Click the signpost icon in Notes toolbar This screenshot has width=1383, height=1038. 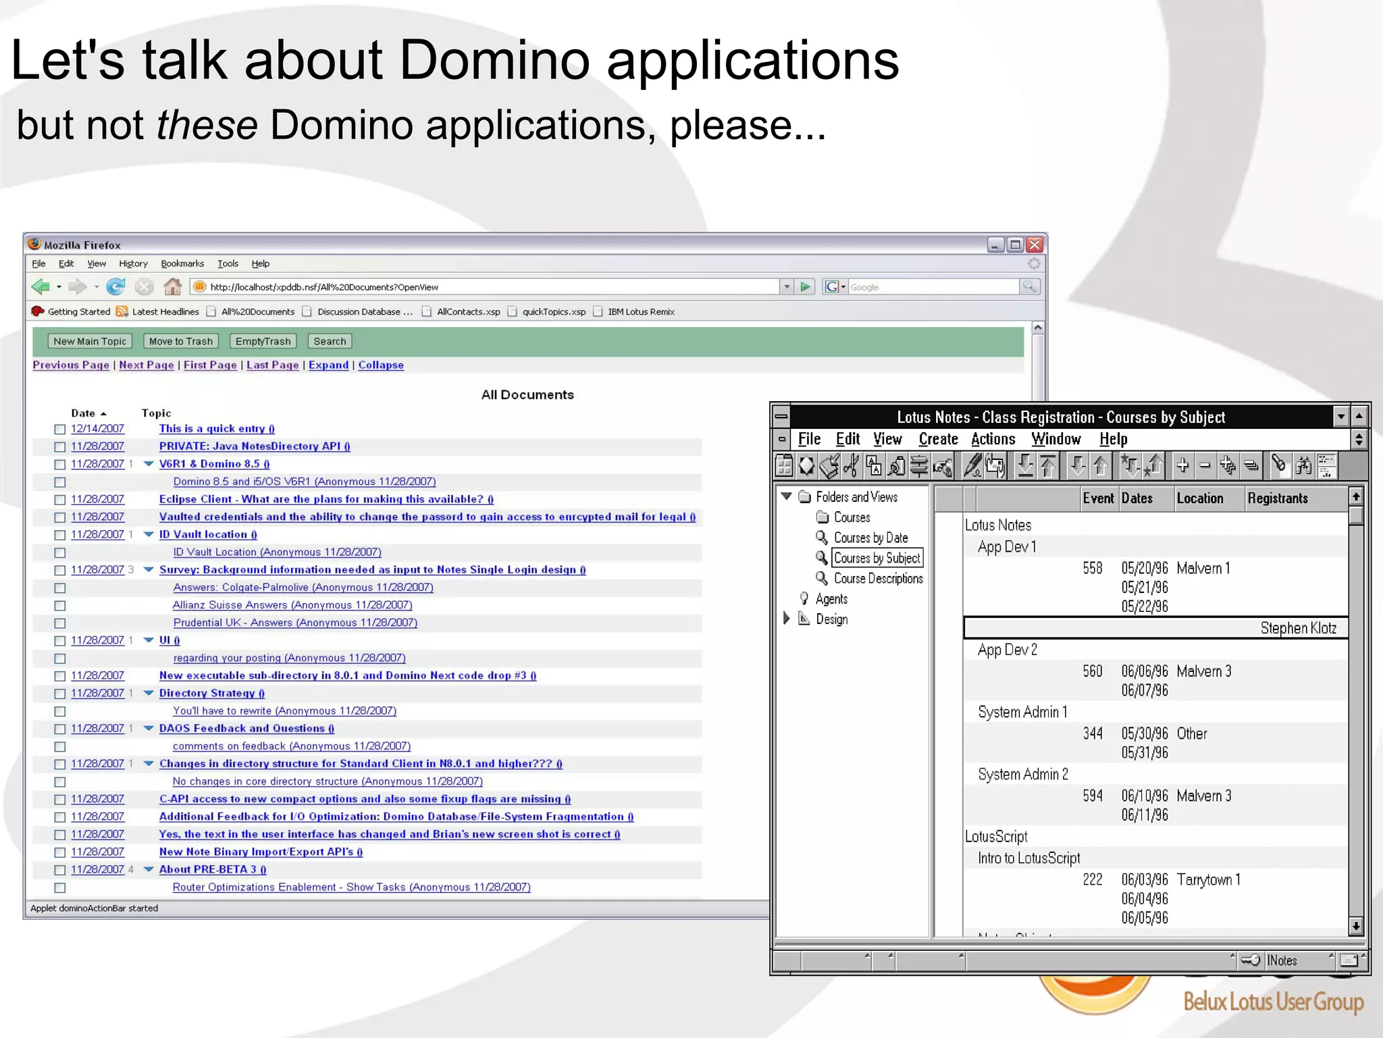(919, 466)
